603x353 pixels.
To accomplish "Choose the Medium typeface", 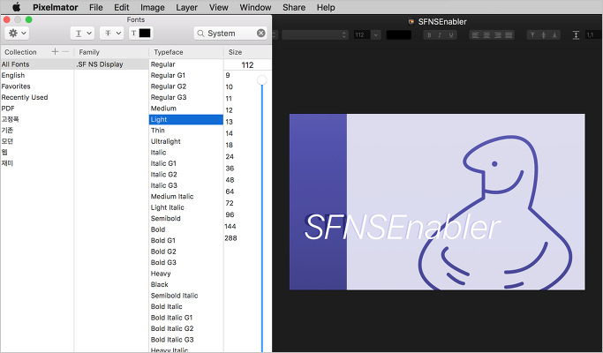I will (x=186, y=109).
